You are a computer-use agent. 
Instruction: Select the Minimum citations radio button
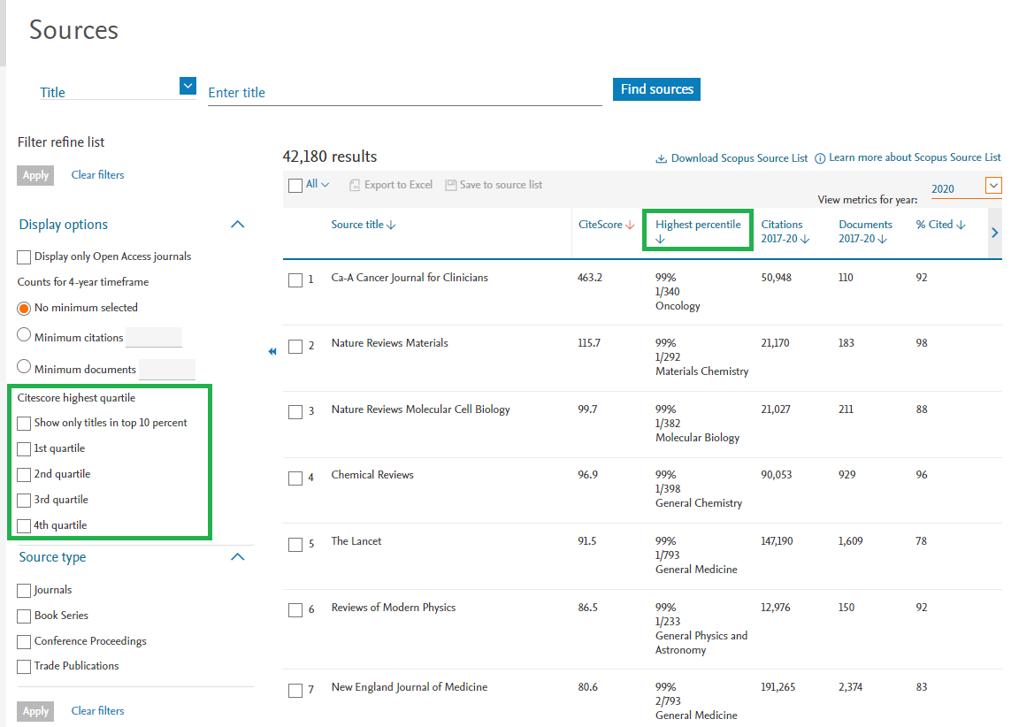point(25,335)
